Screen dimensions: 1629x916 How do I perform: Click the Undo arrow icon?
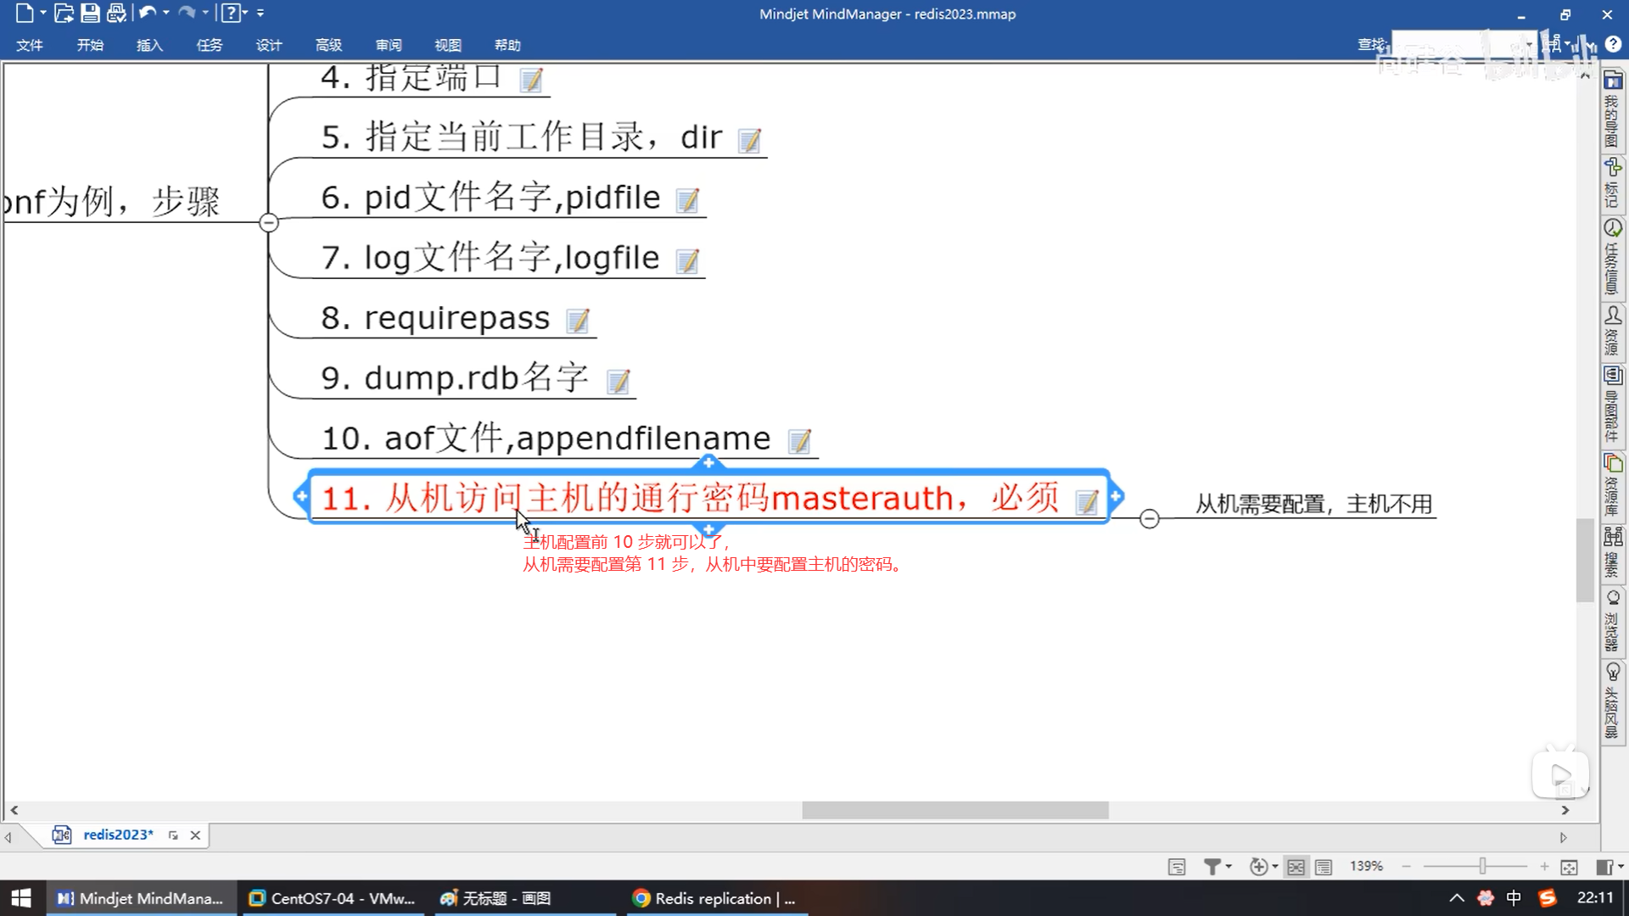click(x=148, y=13)
